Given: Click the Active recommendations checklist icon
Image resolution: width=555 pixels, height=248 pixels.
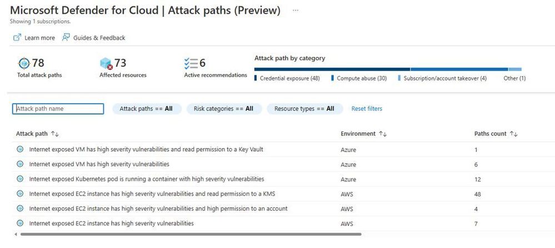Looking at the screenshot, I should tap(192, 63).
